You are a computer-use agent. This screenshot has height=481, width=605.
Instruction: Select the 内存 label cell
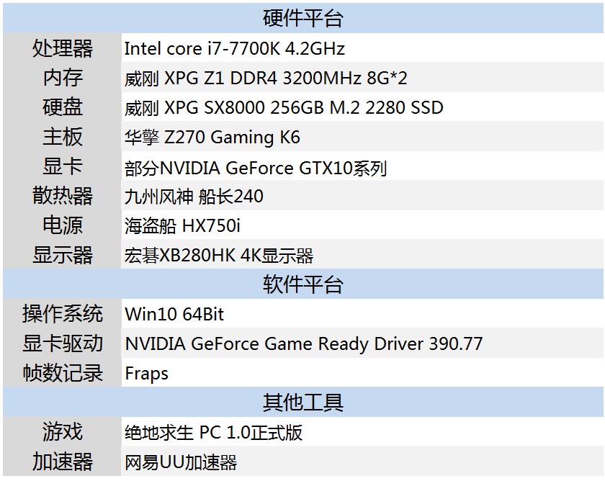pos(63,78)
